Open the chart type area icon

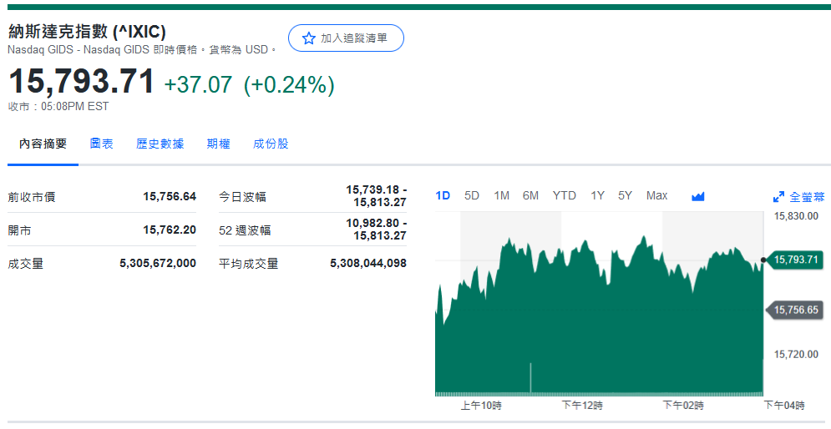[698, 196]
